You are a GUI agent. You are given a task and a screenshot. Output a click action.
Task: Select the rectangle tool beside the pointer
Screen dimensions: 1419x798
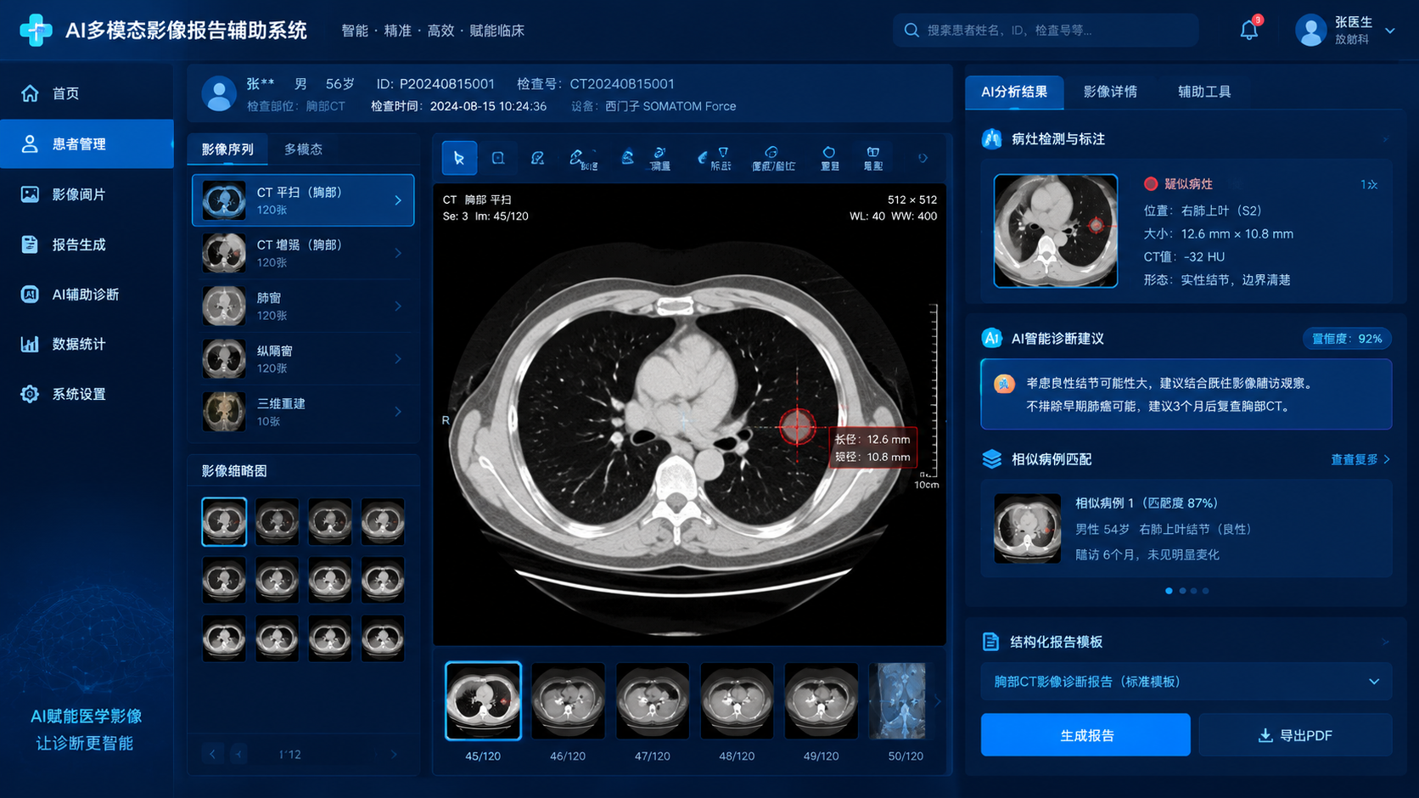pos(498,158)
